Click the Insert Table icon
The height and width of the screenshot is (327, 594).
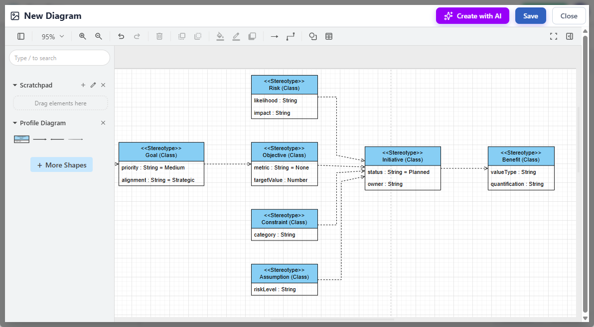tap(328, 36)
